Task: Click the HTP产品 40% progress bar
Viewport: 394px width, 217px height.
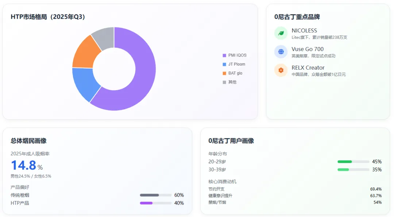Action: (x=156, y=203)
